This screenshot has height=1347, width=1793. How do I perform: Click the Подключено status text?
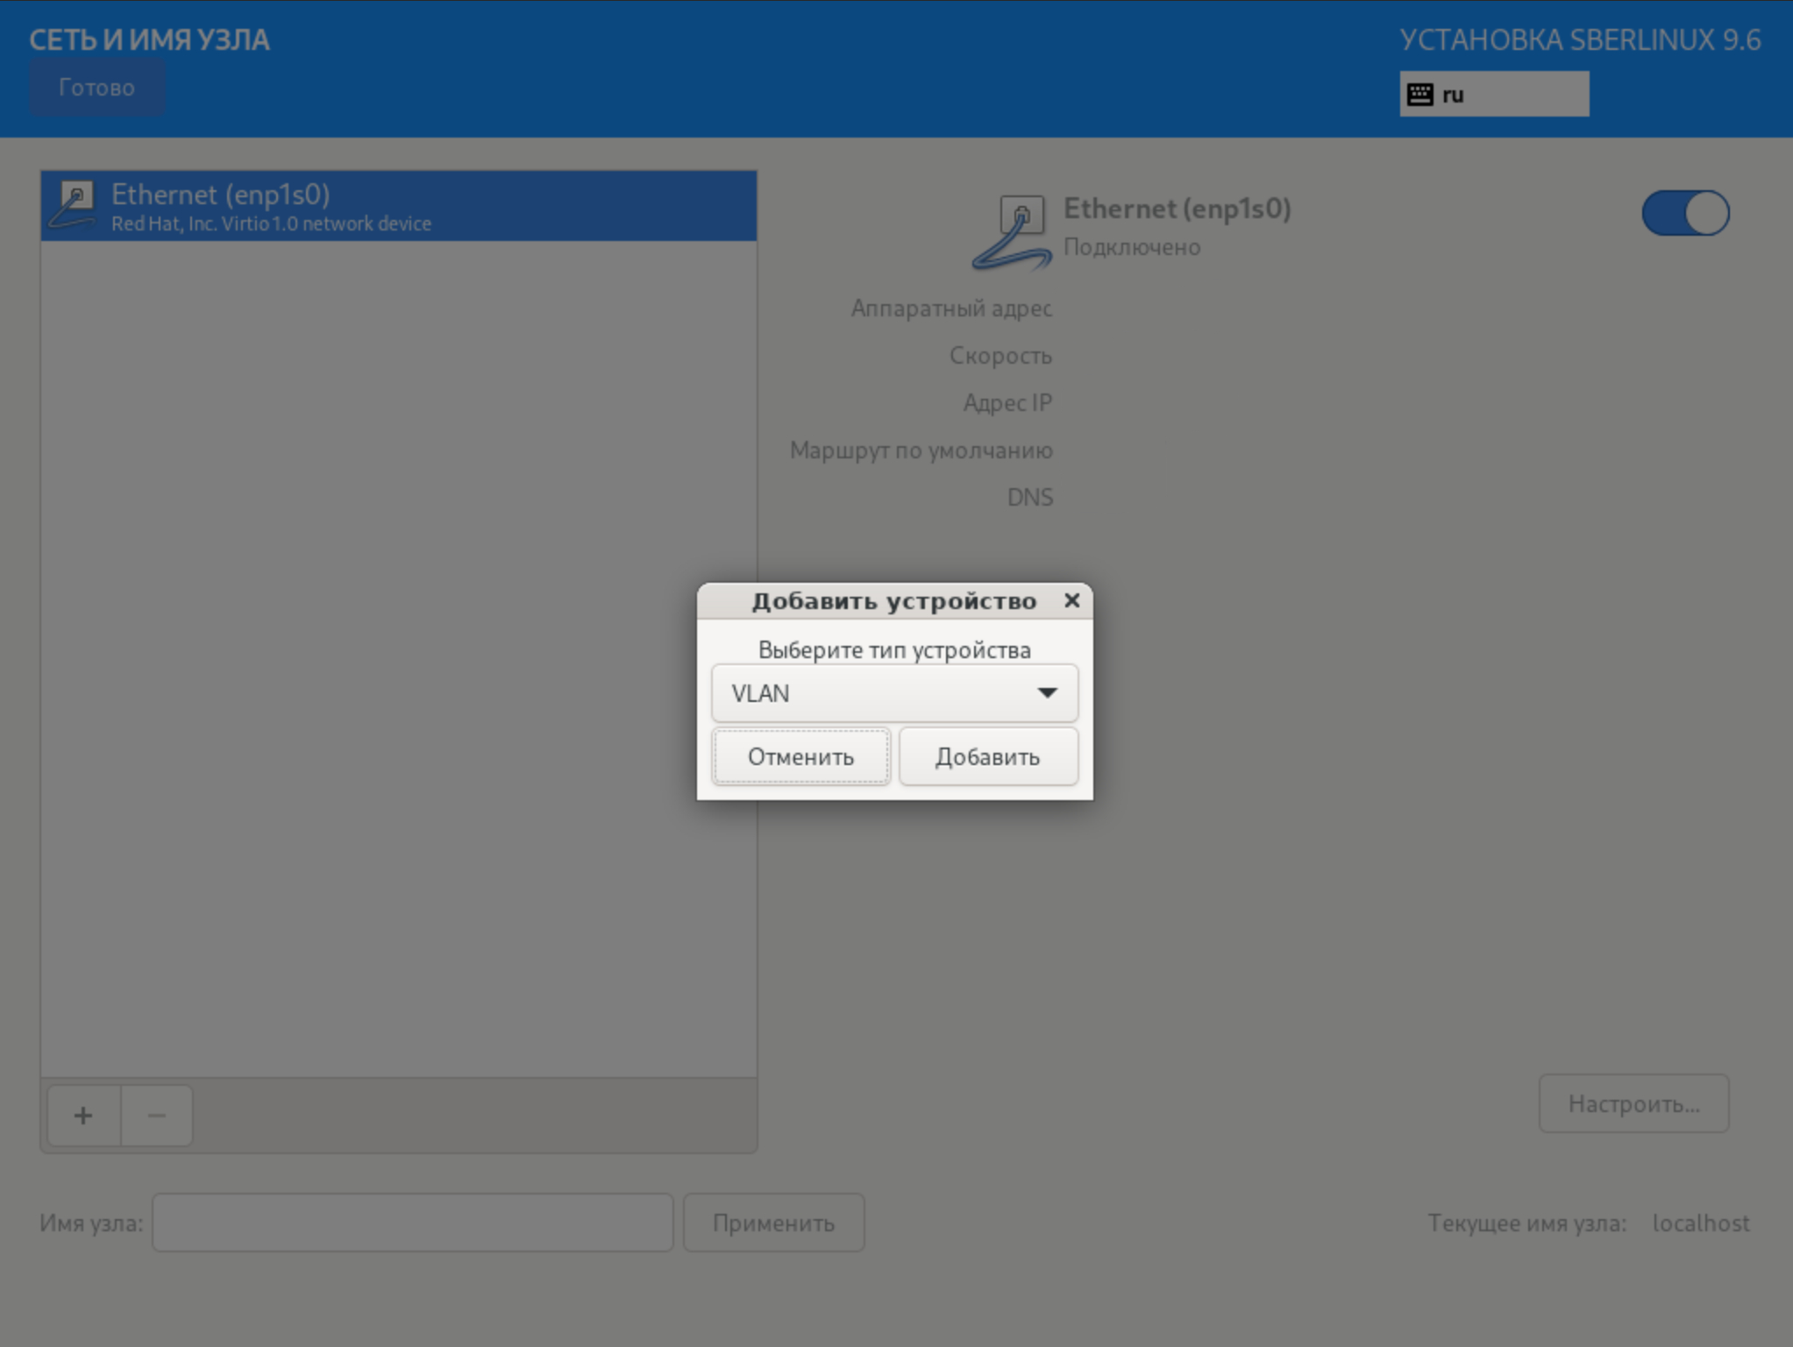pos(1132,247)
